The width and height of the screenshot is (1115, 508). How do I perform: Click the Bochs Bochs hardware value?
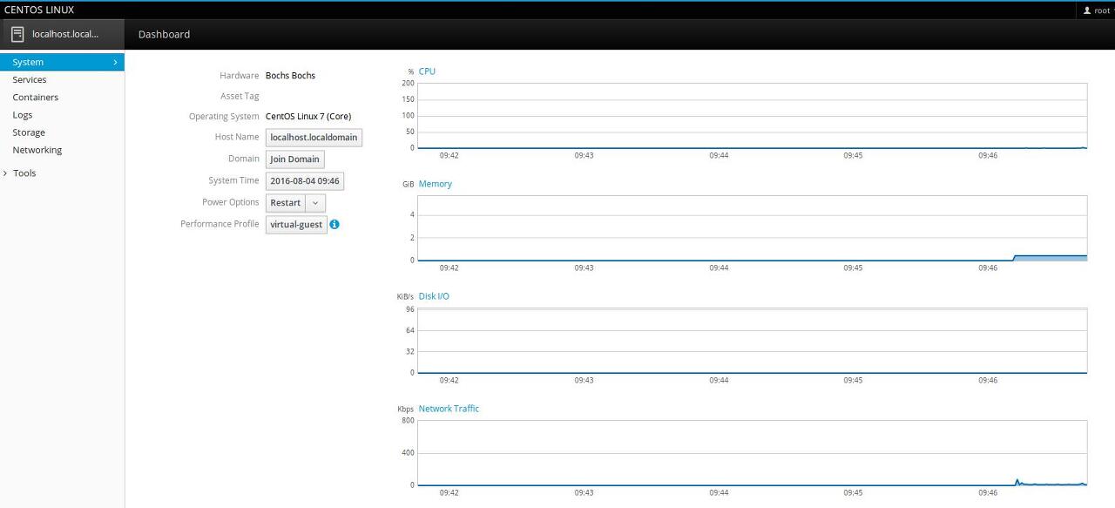tap(290, 76)
